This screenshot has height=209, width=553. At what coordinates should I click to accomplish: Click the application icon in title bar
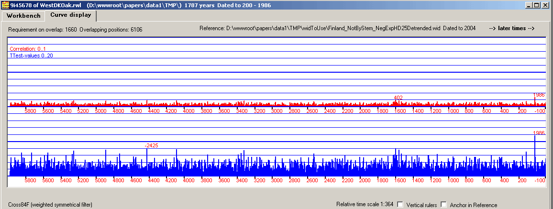[5, 5]
